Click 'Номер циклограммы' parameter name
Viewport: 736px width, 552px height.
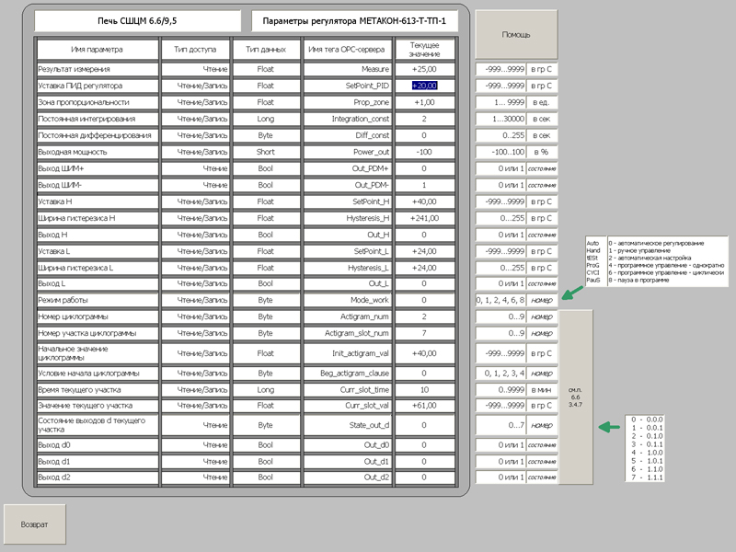(x=98, y=316)
